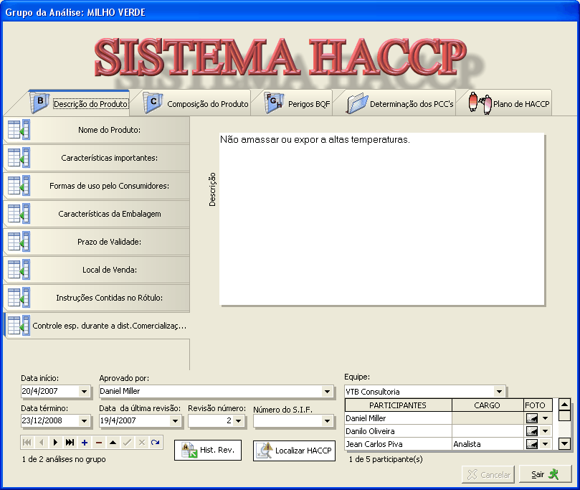The width and height of the screenshot is (580, 490).
Task: Open the Plano de HACCP tab
Action: click(x=508, y=103)
